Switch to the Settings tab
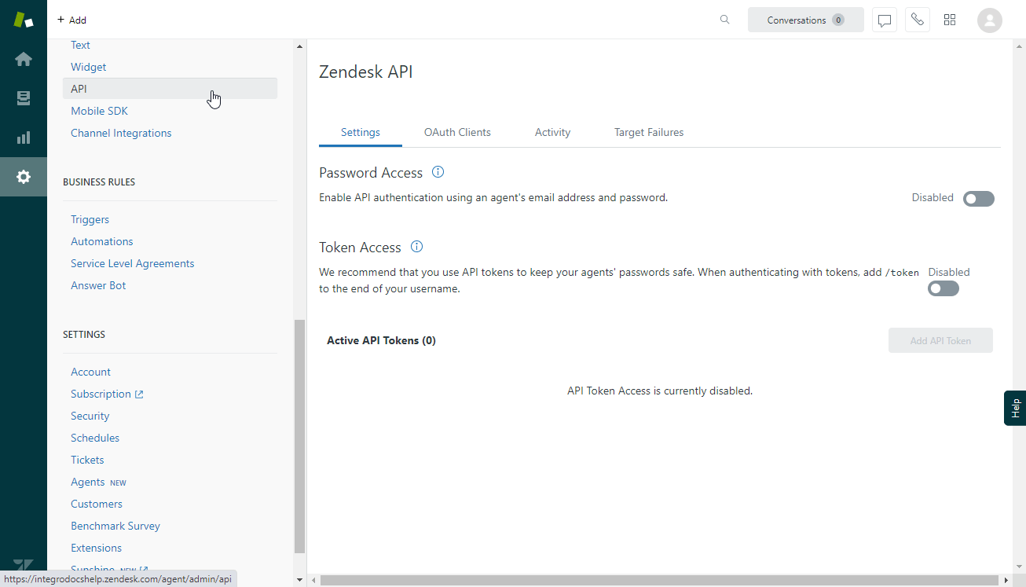Image resolution: width=1026 pixels, height=587 pixels. pyautogui.click(x=361, y=133)
